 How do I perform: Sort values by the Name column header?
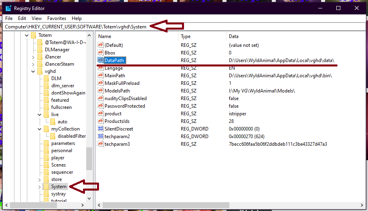(136, 36)
